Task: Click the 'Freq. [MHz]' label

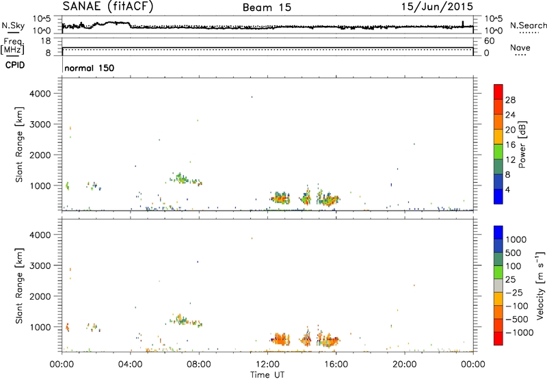Action: tap(13, 46)
